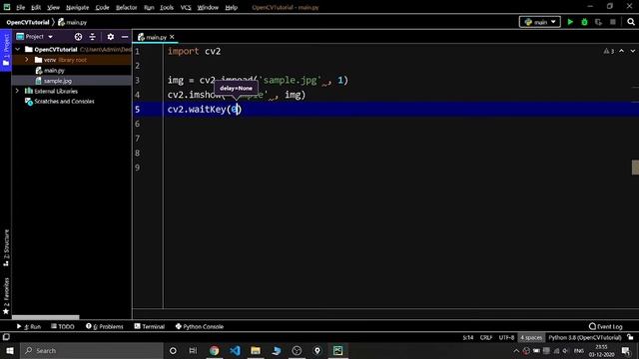Change UTF-8 file encoding in status bar
The image size is (639, 359).
[506, 337]
